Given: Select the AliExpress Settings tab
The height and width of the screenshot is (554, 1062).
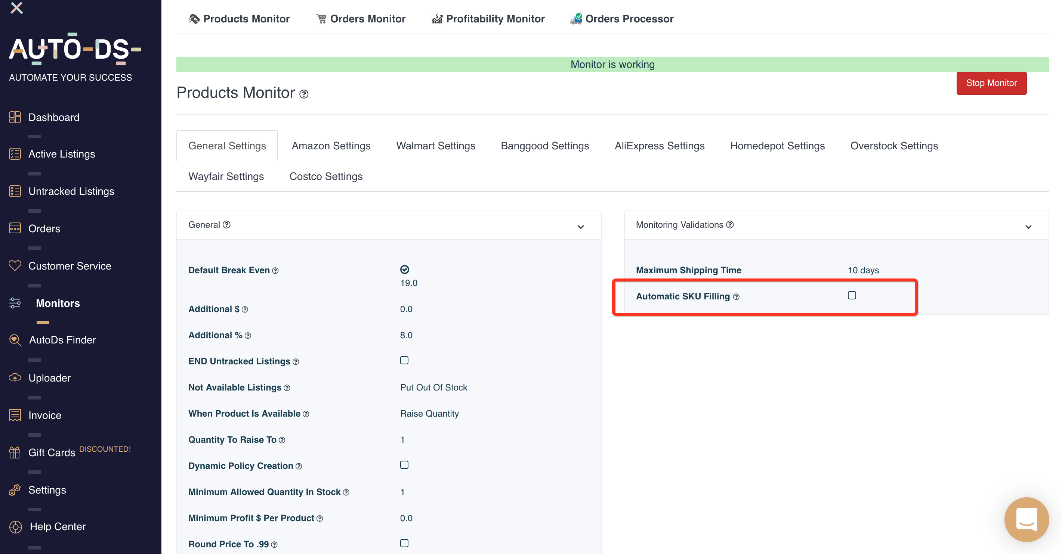Looking at the screenshot, I should 659,145.
